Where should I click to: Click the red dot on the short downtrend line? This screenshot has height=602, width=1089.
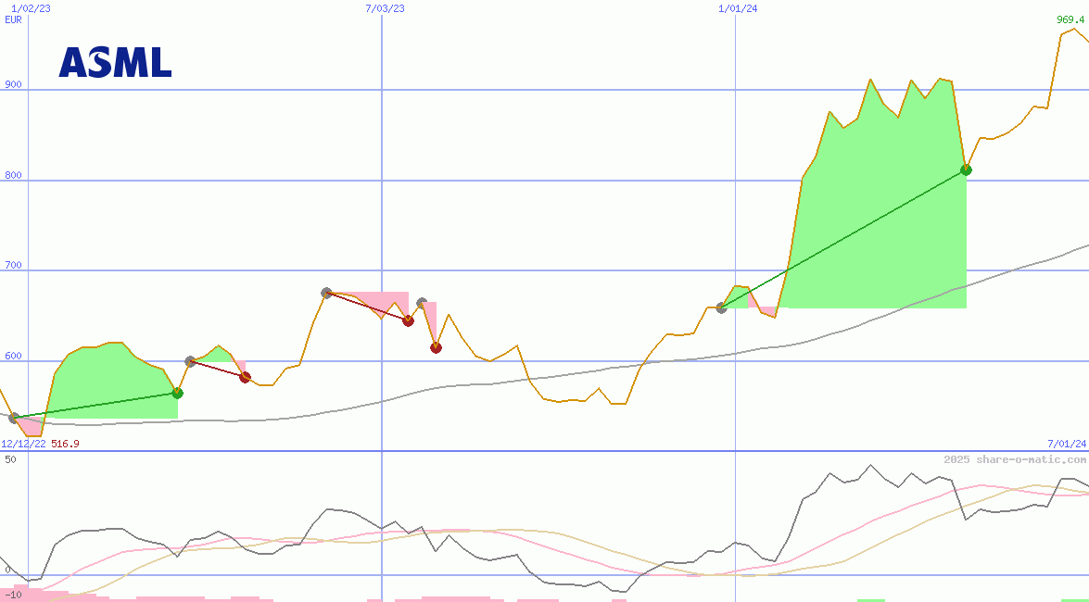coord(245,376)
